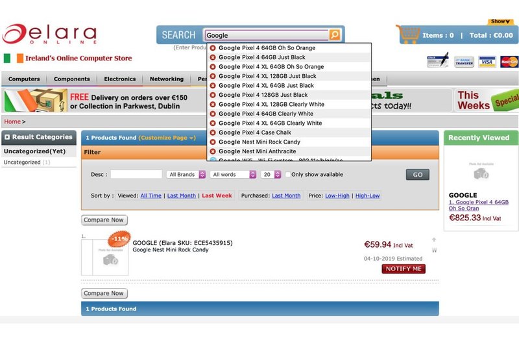The image size is (519, 347).
Task: Enable Only show available checkbox
Action: point(287,174)
